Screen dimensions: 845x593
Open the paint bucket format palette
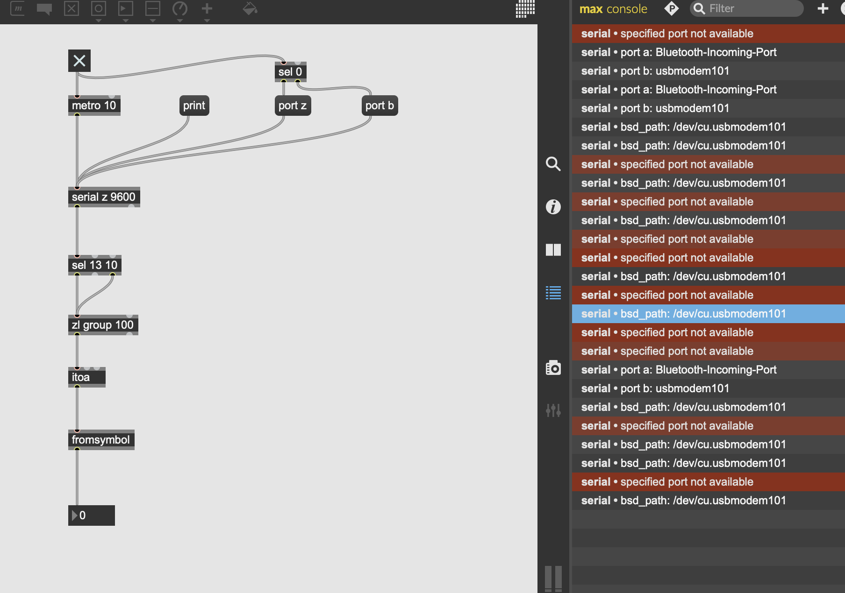coord(250,8)
